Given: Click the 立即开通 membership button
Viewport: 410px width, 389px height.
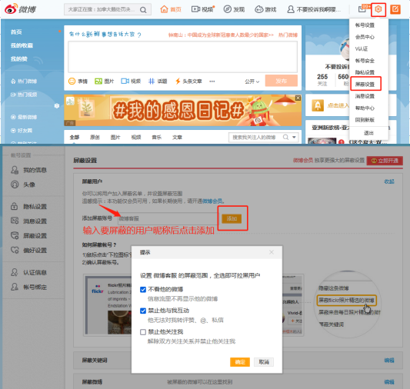Looking at the screenshot, I should click(x=385, y=161).
